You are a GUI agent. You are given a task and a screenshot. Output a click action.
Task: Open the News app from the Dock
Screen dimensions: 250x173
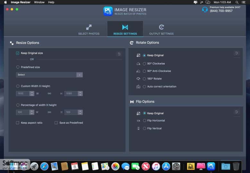146,167
